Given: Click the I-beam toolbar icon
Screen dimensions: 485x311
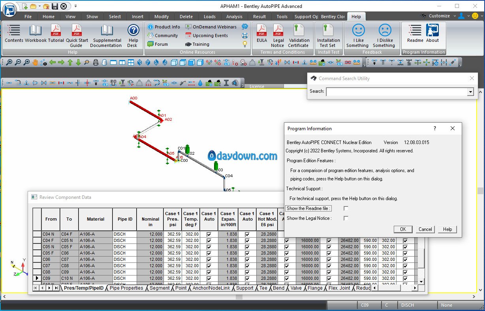Looking at the screenshot, I should click(x=226, y=83).
